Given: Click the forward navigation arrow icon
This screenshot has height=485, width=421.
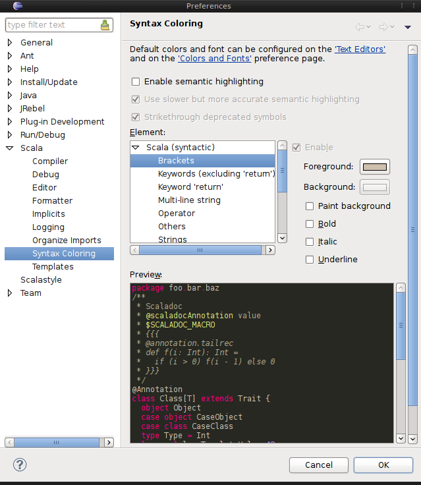Looking at the screenshot, I should (x=383, y=27).
